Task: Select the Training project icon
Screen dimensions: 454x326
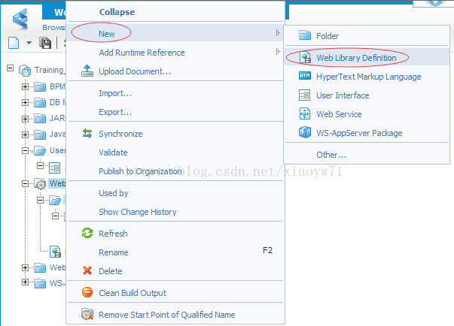Action: pos(25,71)
